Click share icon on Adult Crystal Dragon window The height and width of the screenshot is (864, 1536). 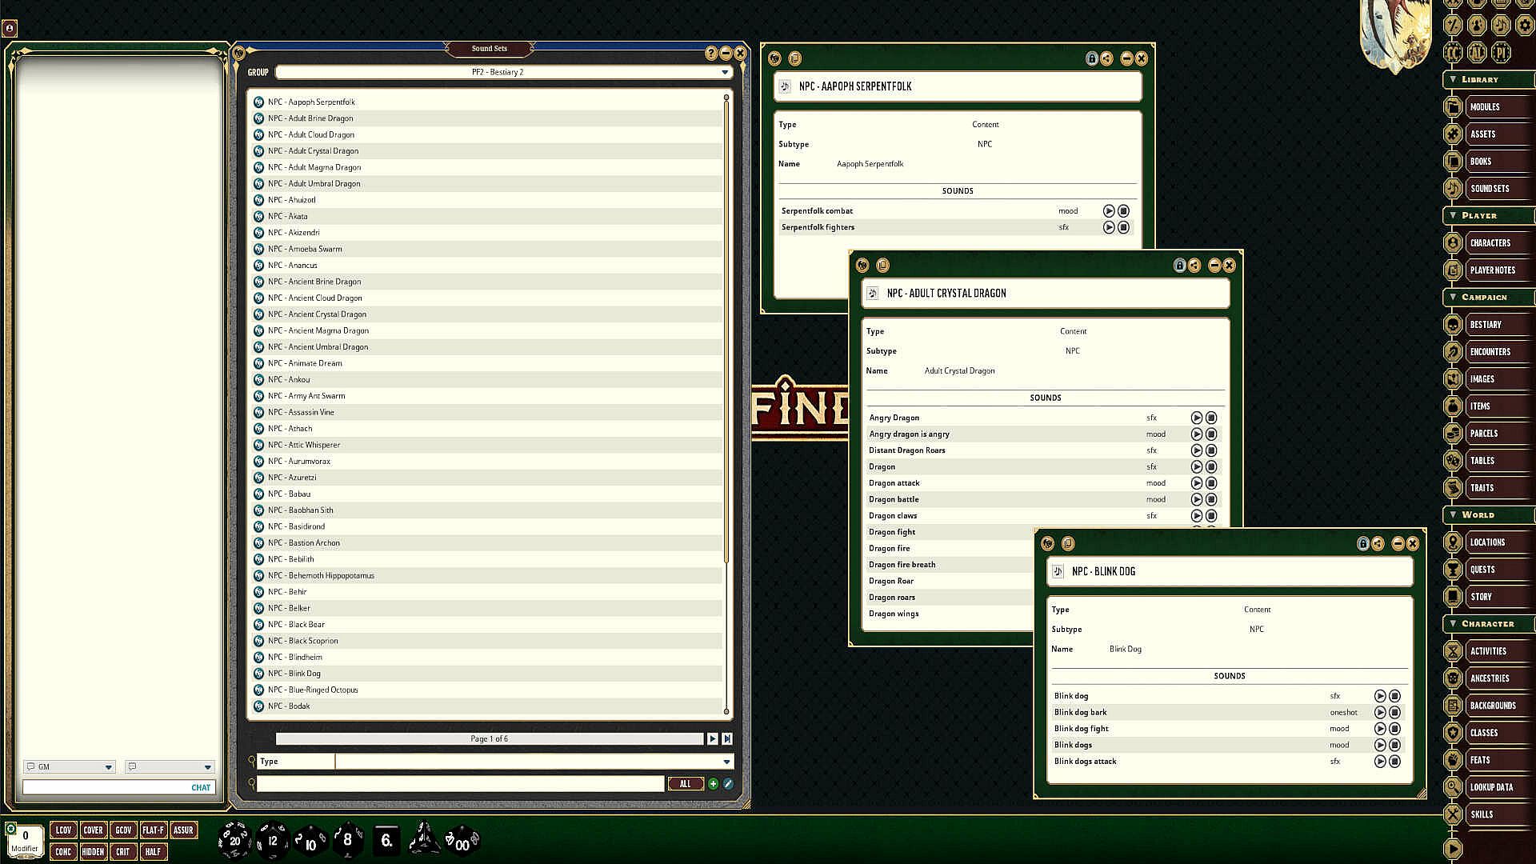[x=1194, y=266]
